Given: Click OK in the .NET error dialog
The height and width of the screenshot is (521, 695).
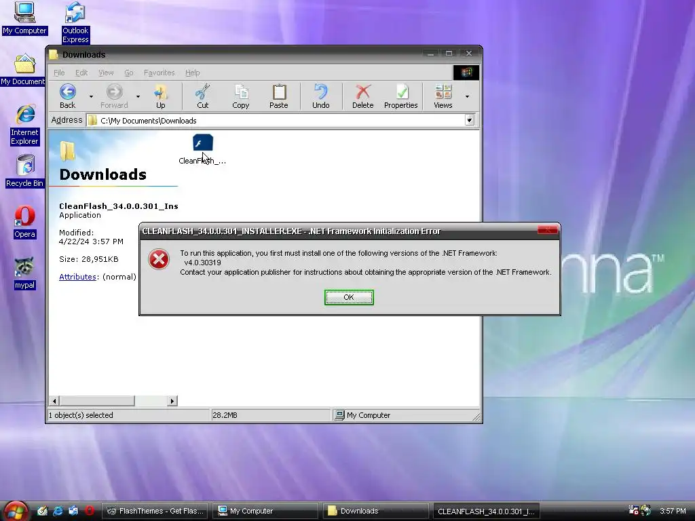Looking at the screenshot, I should [349, 297].
